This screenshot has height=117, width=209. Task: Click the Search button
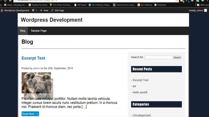[177, 57]
